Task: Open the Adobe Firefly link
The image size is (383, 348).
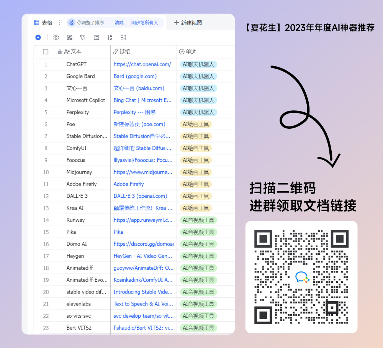Action: pyautogui.click(x=129, y=184)
